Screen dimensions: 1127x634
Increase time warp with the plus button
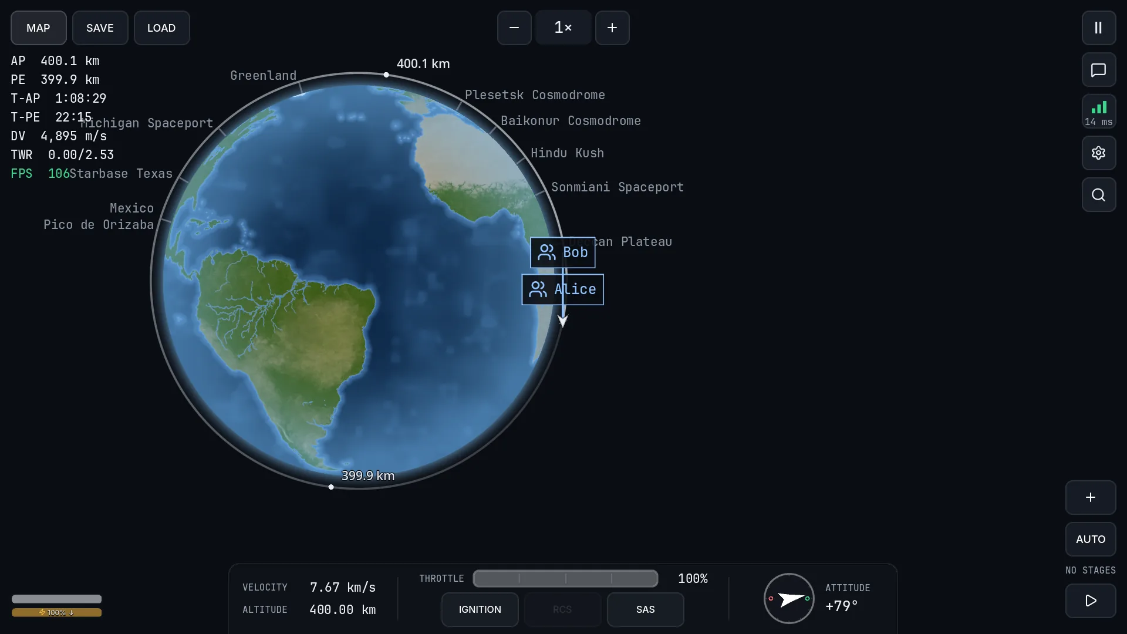coord(612,28)
